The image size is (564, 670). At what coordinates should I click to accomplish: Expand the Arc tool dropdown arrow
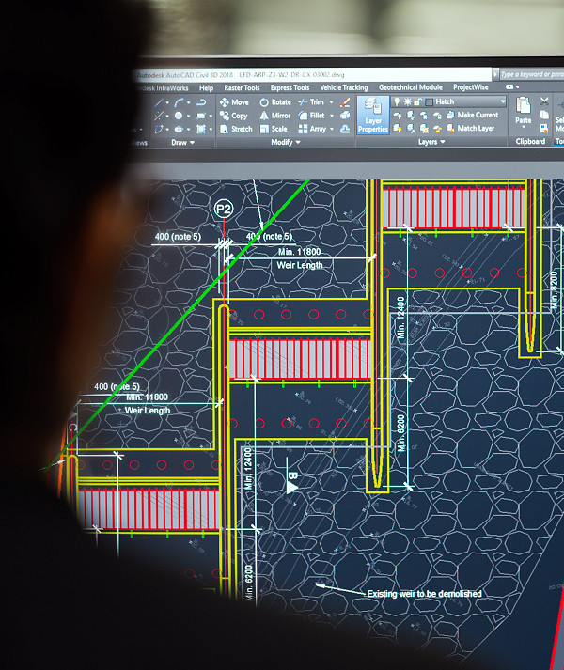point(188,103)
